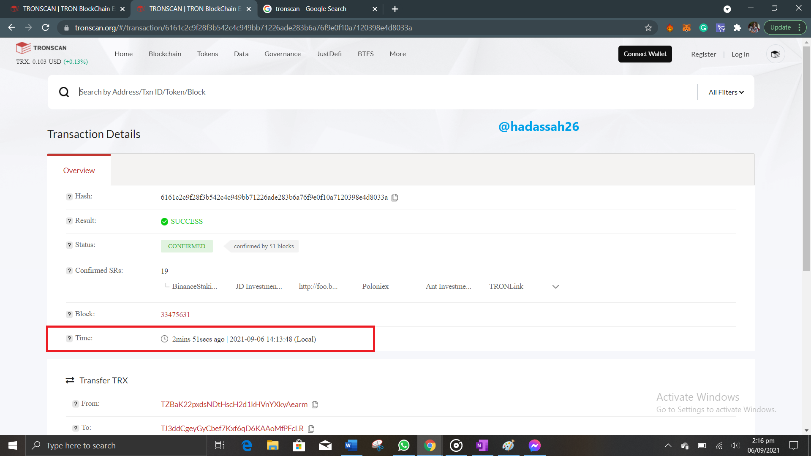Viewport: 811px width, 456px height.
Task: Click the Confirmed SRs help icon
Action: [69, 271]
